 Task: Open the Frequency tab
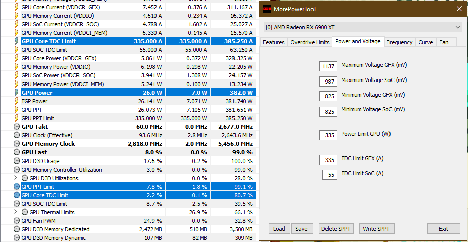(400, 42)
